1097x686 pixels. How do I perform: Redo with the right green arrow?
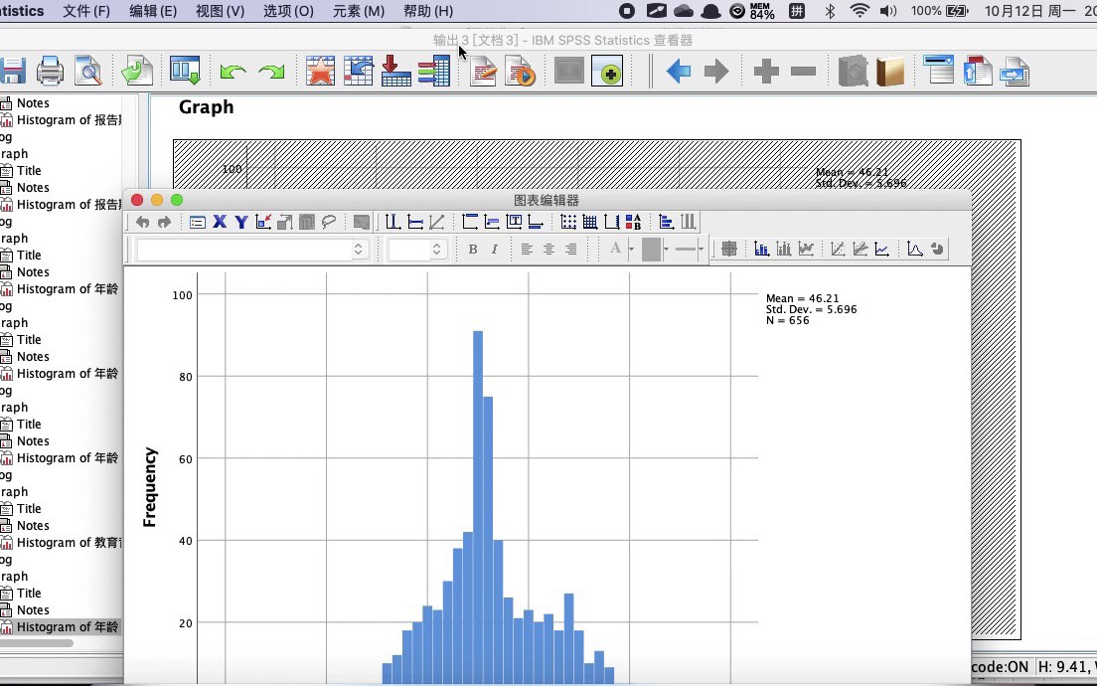pos(271,72)
